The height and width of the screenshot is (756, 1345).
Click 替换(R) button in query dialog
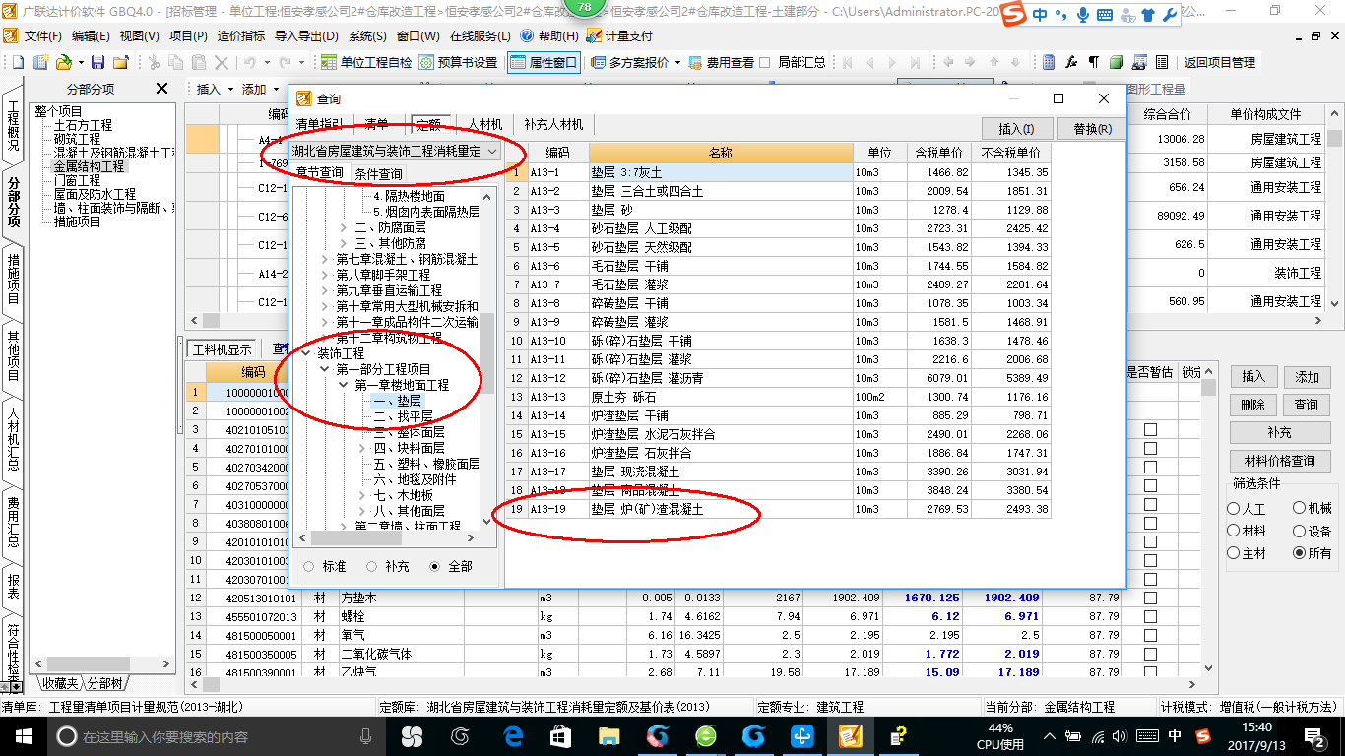(1092, 129)
